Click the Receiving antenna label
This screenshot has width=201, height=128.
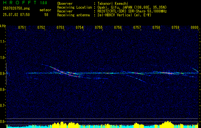click(73, 15)
